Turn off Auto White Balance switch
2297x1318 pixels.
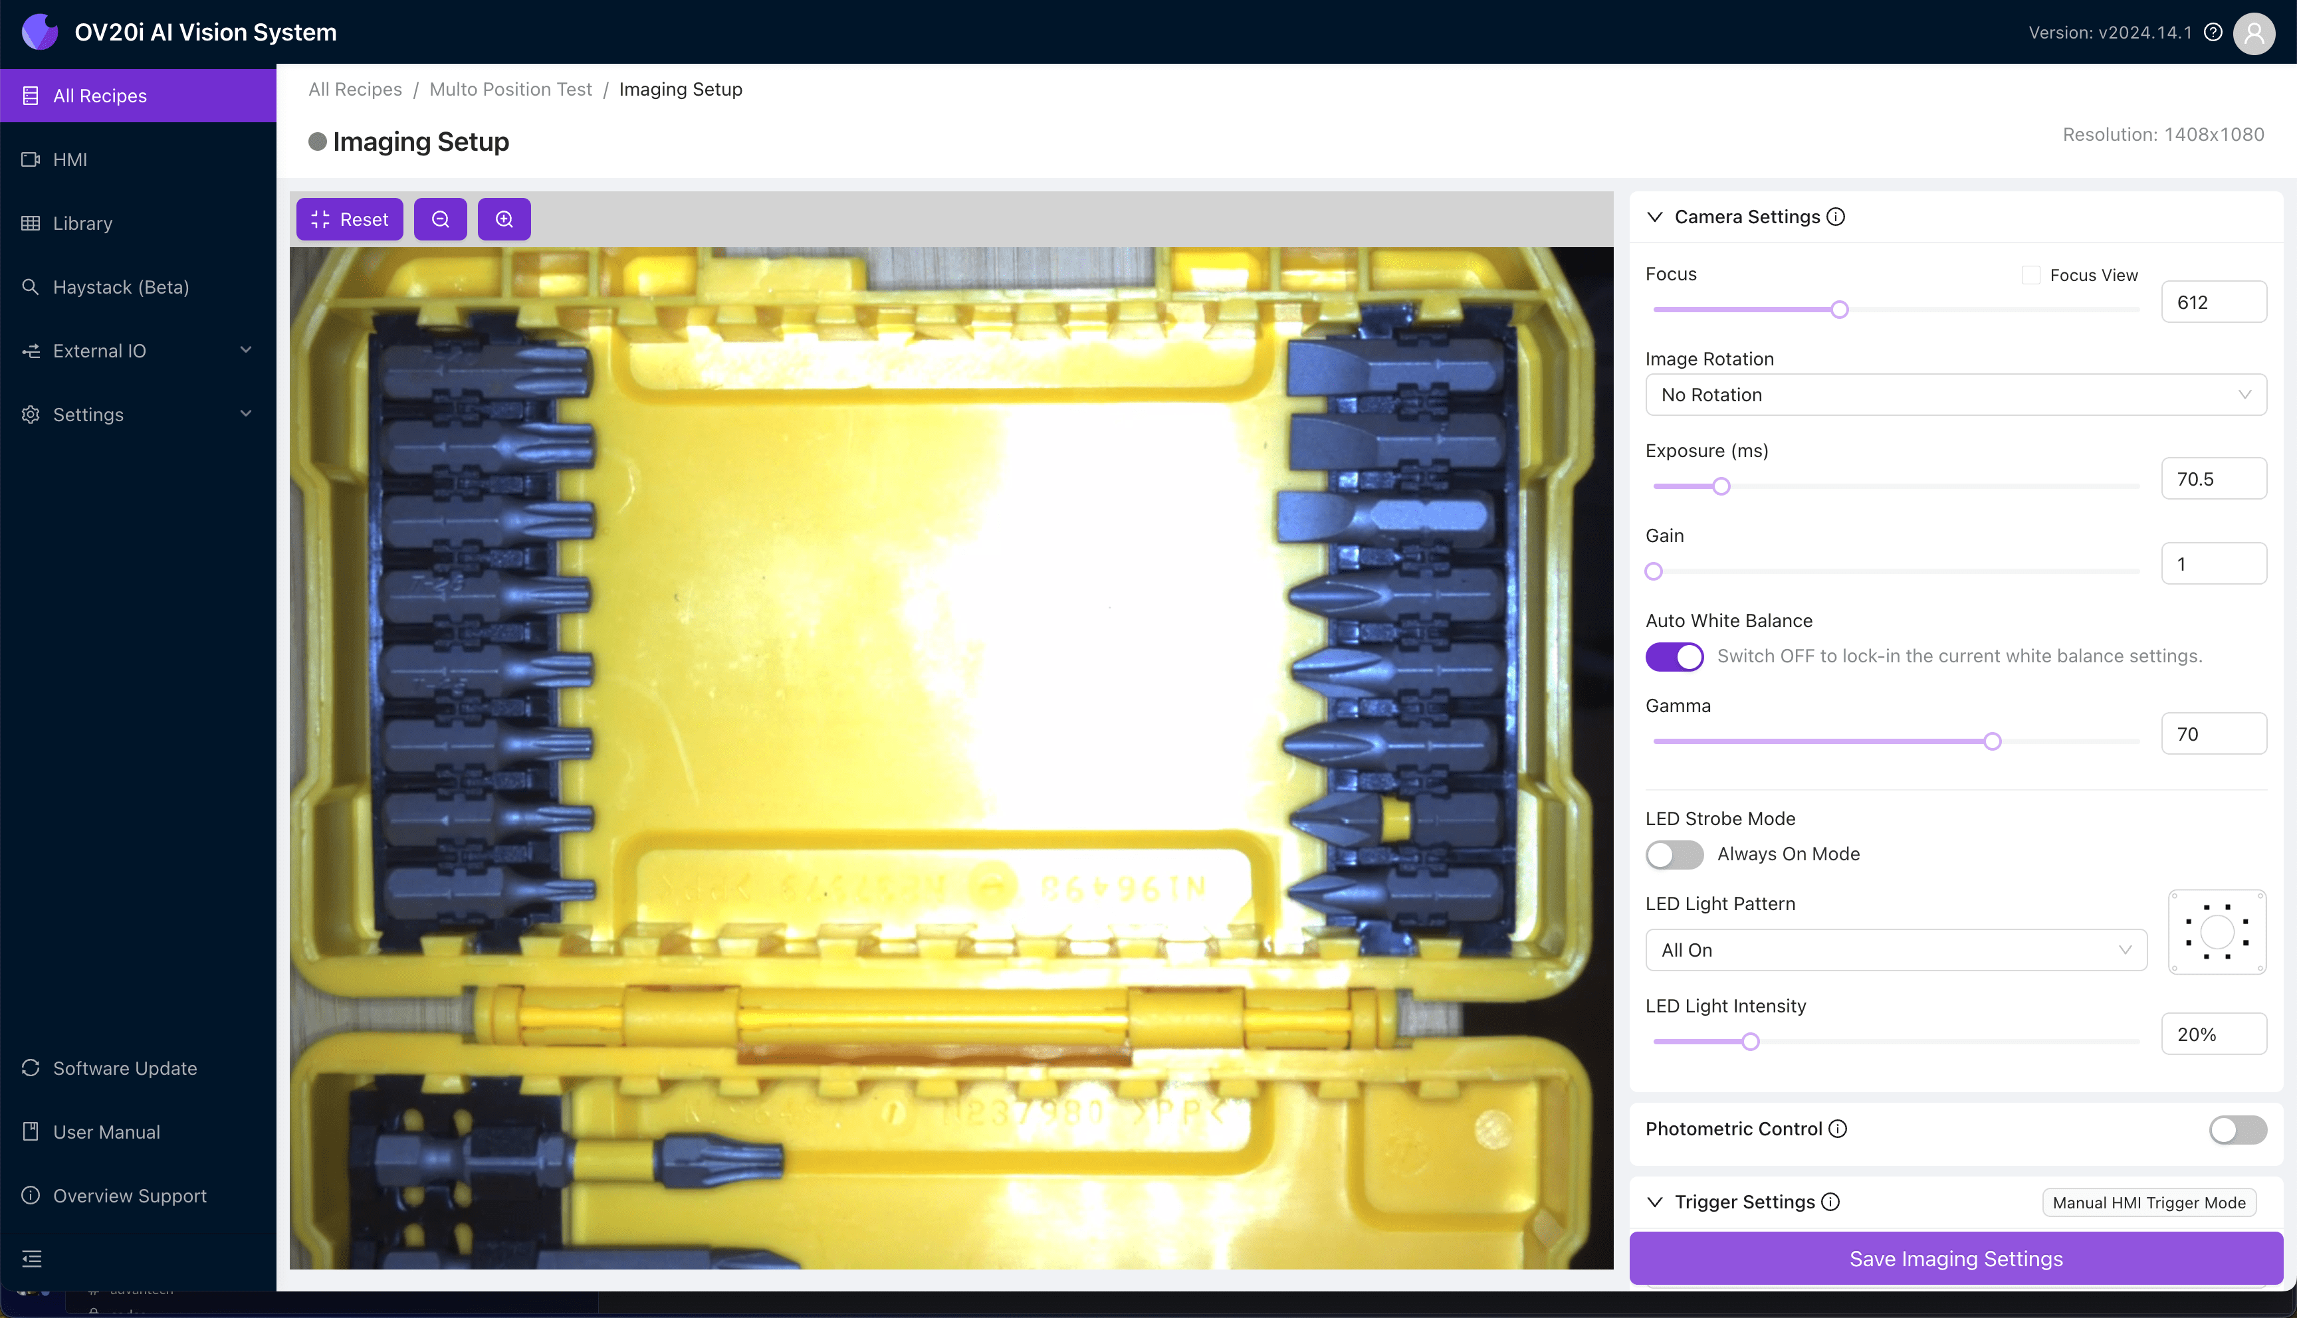pos(1674,656)
